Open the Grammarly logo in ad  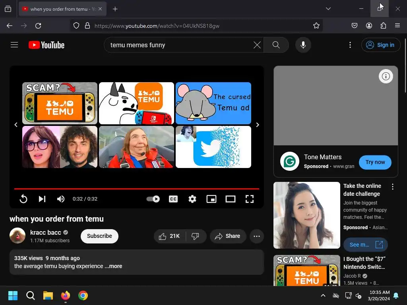click(x=290, y=161)
